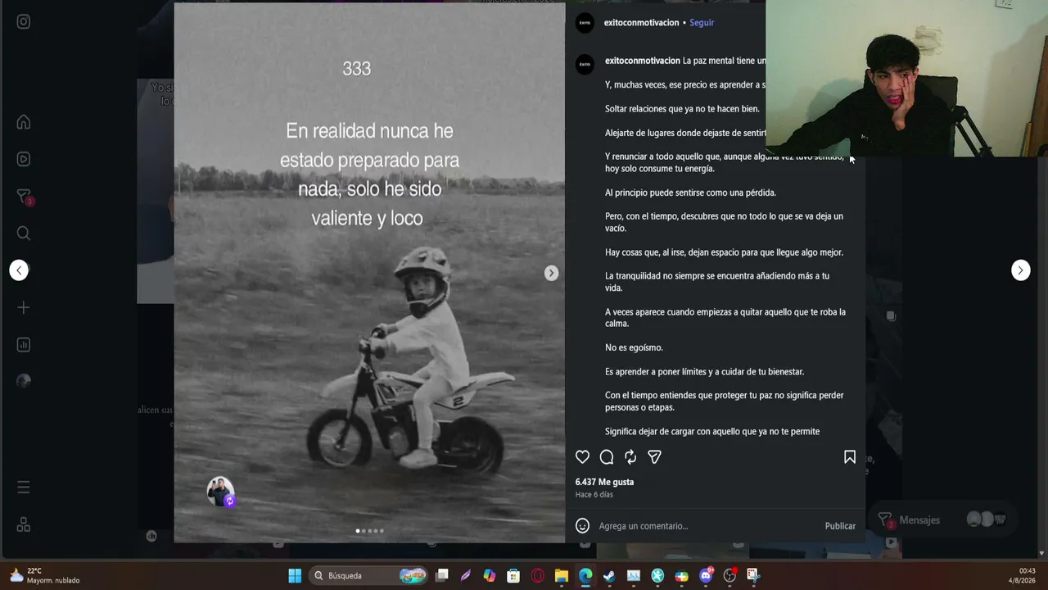The width and height of the screenshot is (1048, 590).
Task: Open Steam from the taskbar
Action: click(609, 576)
